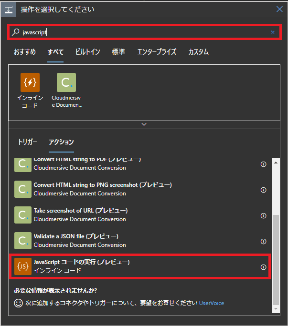Viewport: 288px width, 326px height.
Task: Show info for JavaScript コードの実行
Action: [x=264, y=267]
